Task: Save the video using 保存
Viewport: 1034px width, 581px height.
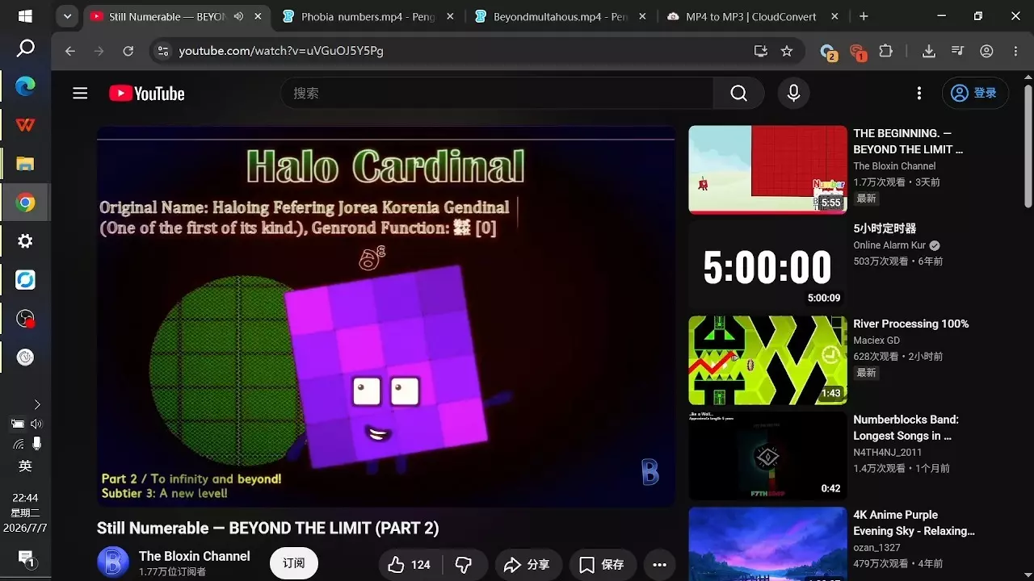Action: (603, 565)
